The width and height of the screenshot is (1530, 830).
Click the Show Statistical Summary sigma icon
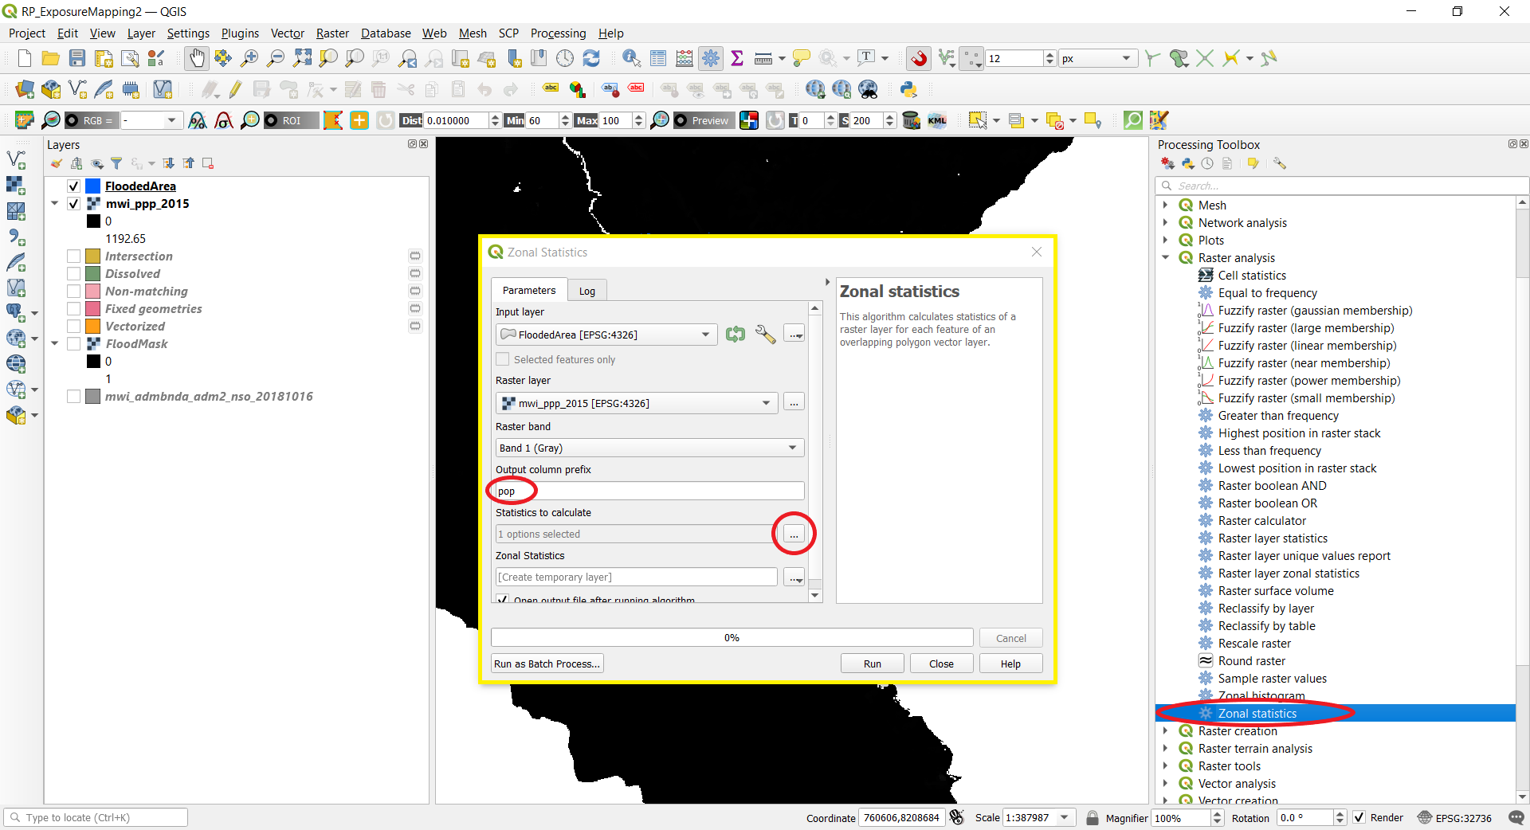(x=737, y=57)
